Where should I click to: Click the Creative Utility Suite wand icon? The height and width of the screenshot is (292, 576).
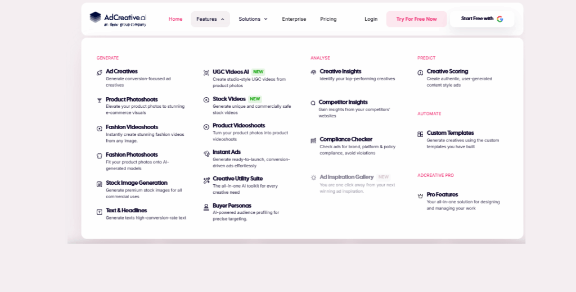[x=206, y=180]
